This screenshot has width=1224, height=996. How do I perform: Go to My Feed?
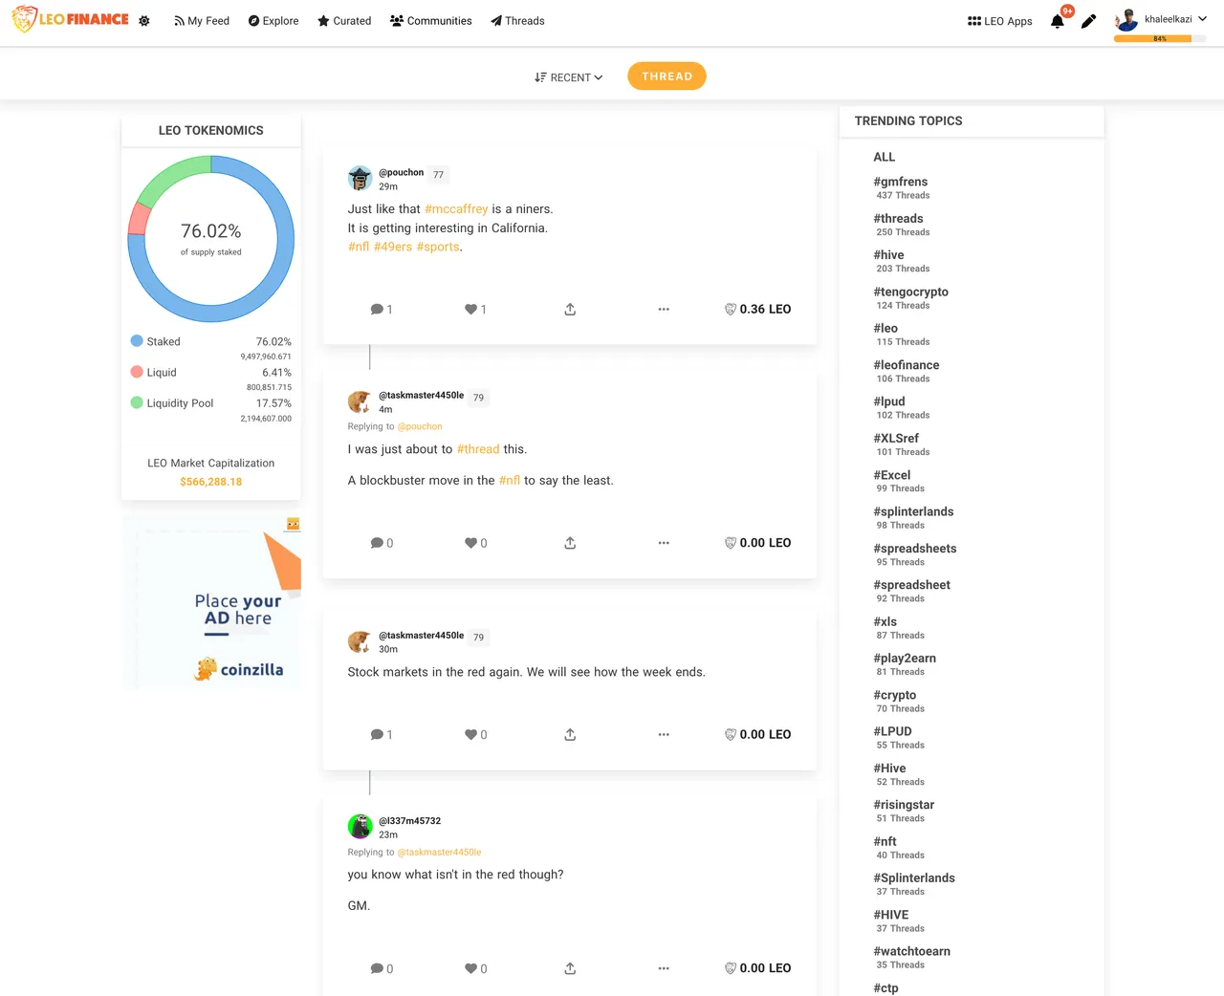pyautogui.click(x=202, y=21)
